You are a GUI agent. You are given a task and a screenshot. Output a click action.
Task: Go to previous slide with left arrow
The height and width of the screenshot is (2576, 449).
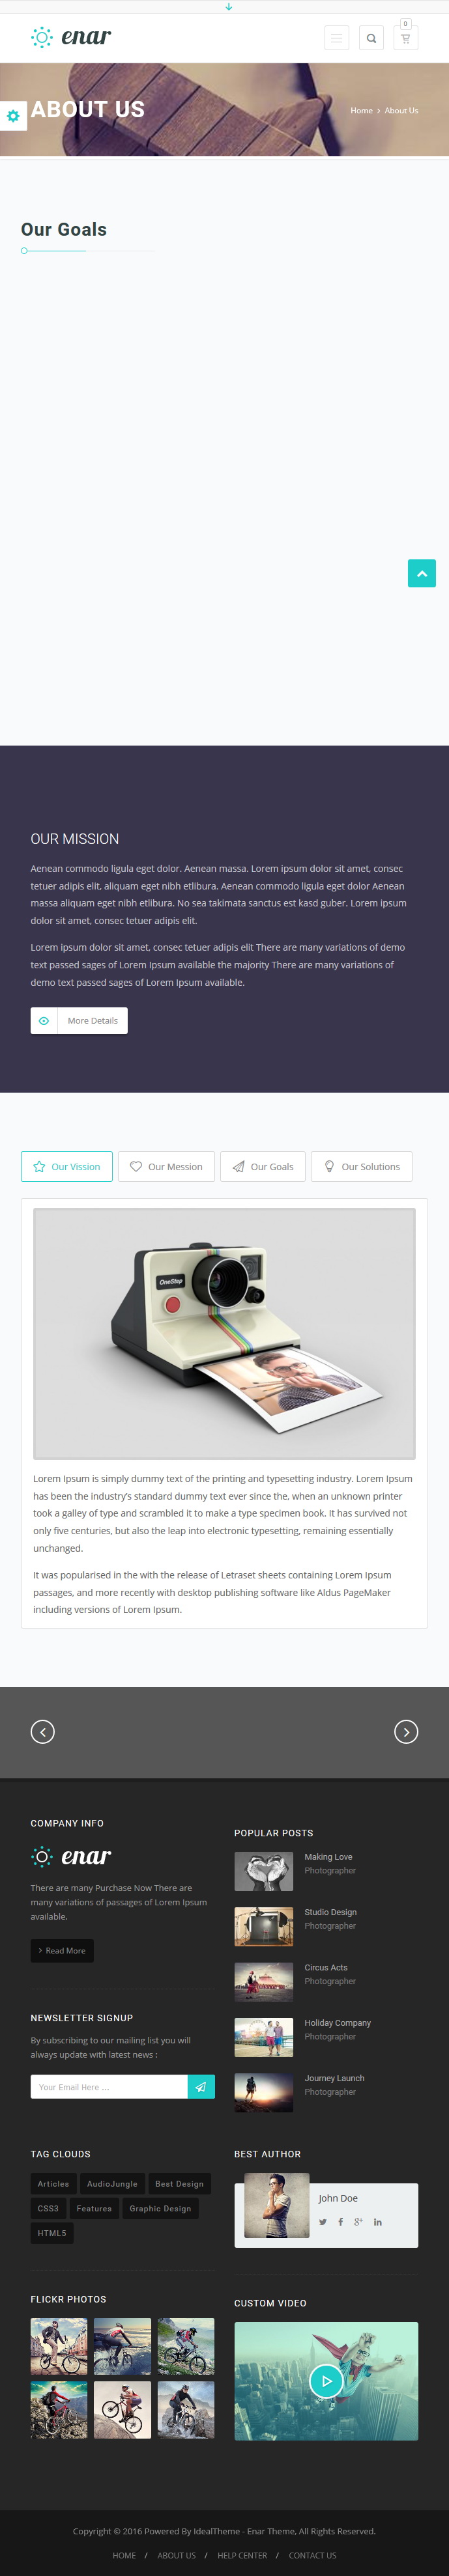tap(43, 1731)
